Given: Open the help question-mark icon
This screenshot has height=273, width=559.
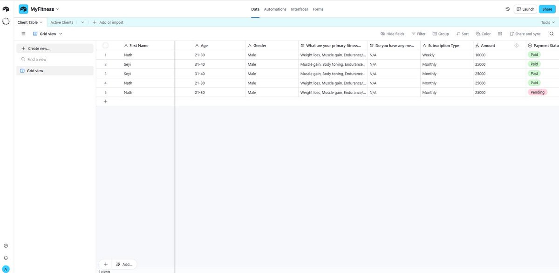Looking at the screenshot, I should pyautogui.click(x=6, y=246).
